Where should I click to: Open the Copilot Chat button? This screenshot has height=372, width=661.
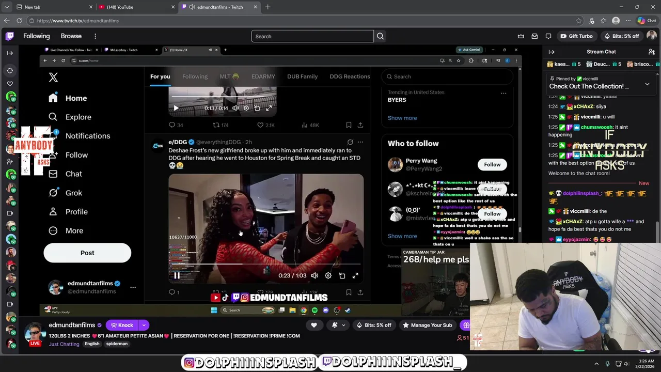pyautogui.click(x=647, y=21)
